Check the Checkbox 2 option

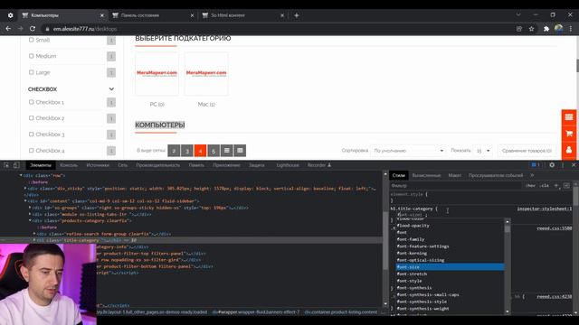31,118
